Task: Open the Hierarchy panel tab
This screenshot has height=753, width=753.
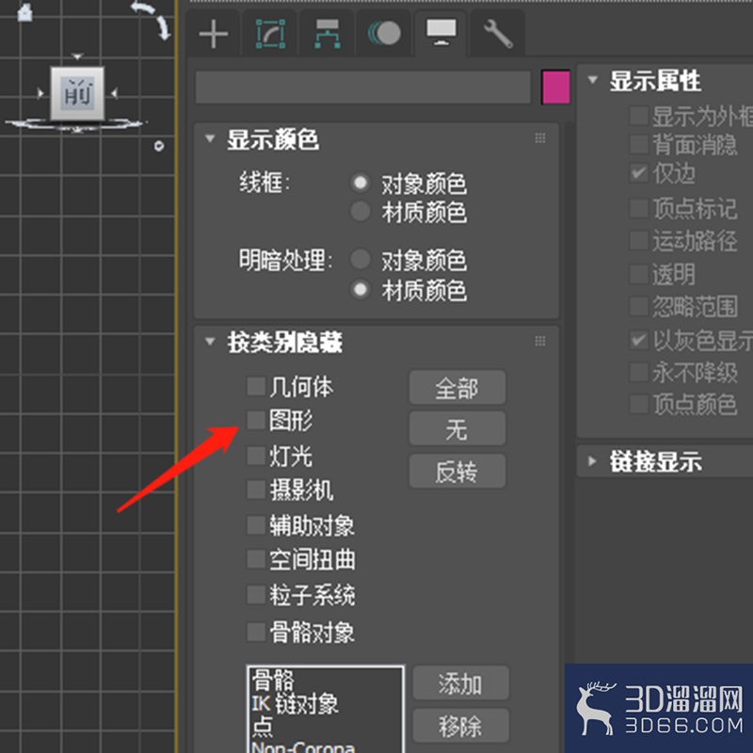Action: pos(328,34)
